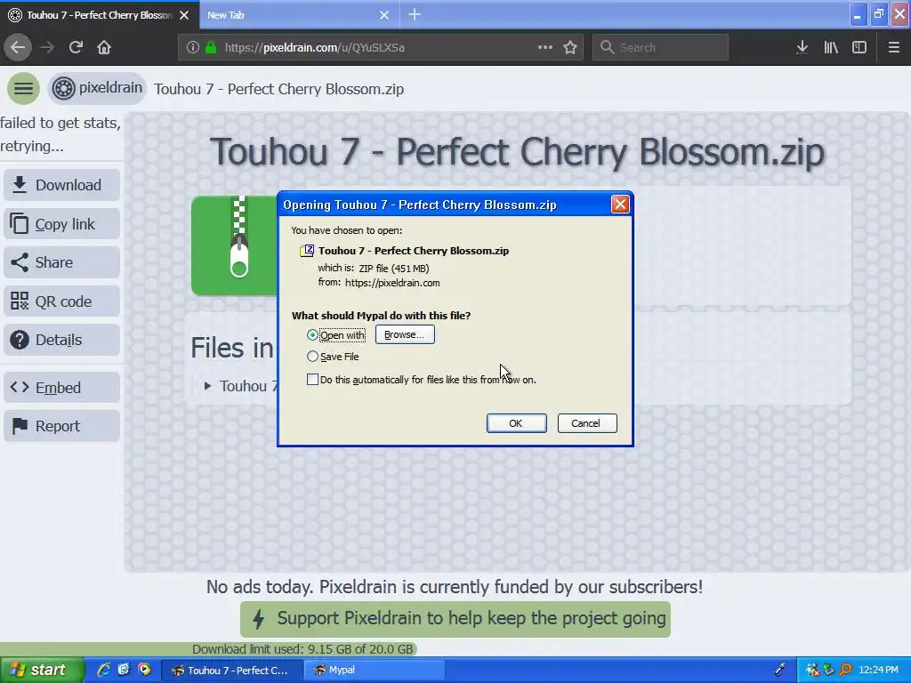Toggle the browser sidebar view
This screenshot has height=683, width=911.
(859, 47)
